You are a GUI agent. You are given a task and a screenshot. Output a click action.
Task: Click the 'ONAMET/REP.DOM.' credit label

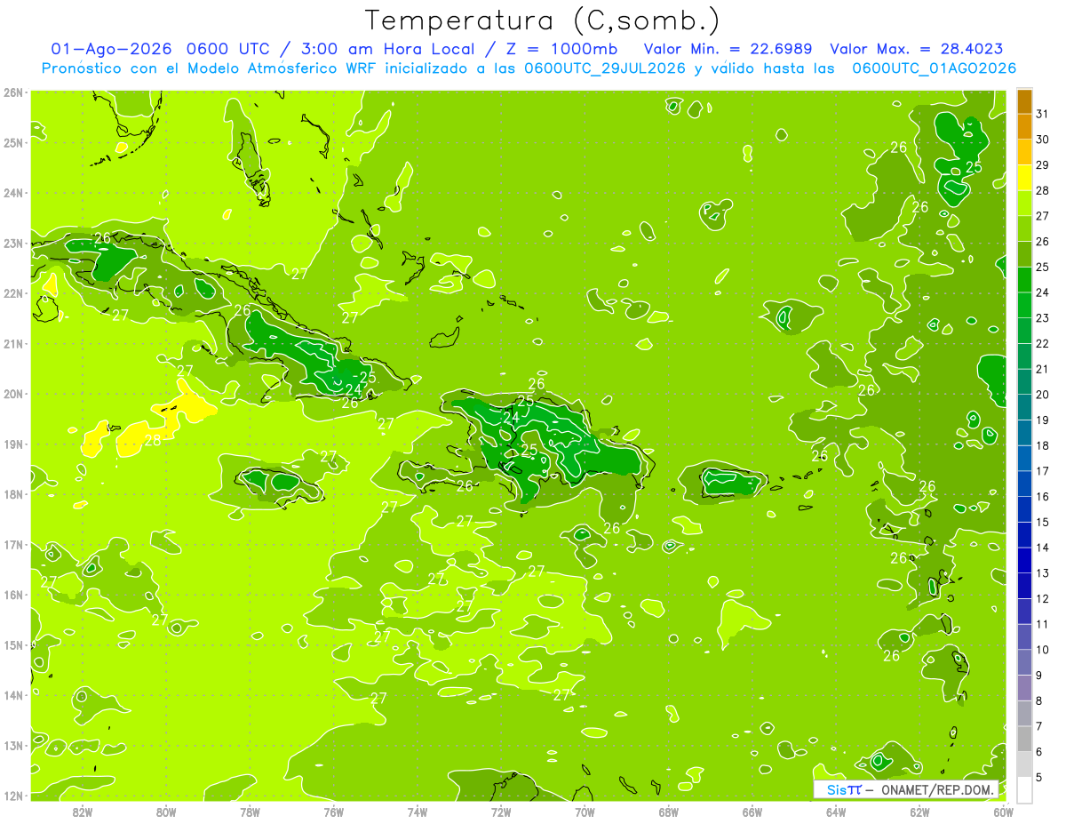pyautogui.click(x=938, y=789)
